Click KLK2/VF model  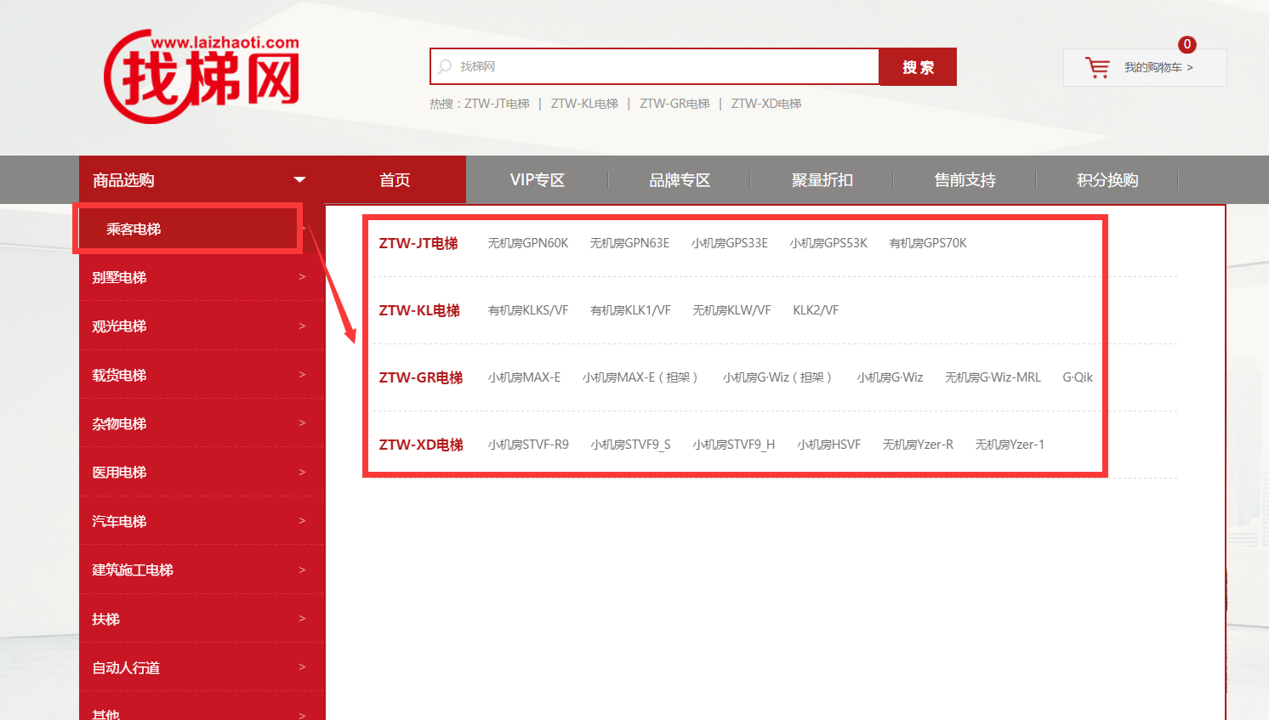pyautogui.click(x=816, y=310)
